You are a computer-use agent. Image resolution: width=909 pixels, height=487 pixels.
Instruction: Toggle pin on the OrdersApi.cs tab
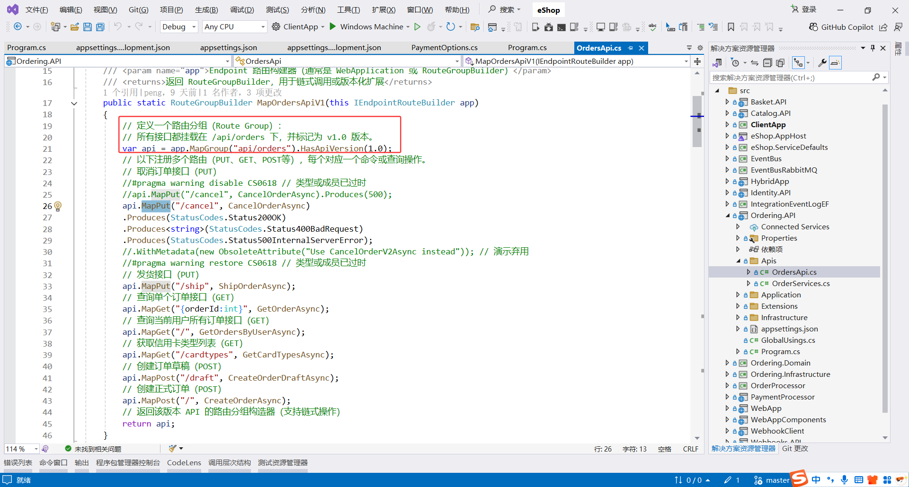630,48
